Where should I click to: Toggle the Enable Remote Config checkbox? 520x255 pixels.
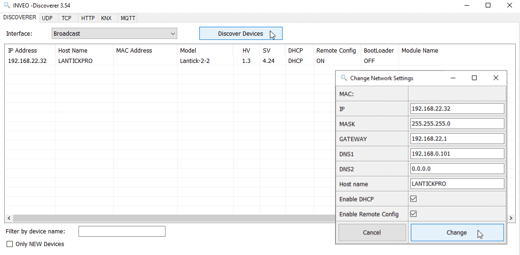[413, 214]
